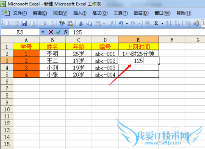Click the Permission document icon
This screenshot has height=149, width=205.
tap(33, 24)
